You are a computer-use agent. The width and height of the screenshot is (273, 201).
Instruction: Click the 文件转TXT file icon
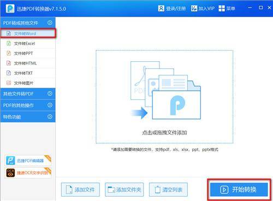[x=9, y=73]
